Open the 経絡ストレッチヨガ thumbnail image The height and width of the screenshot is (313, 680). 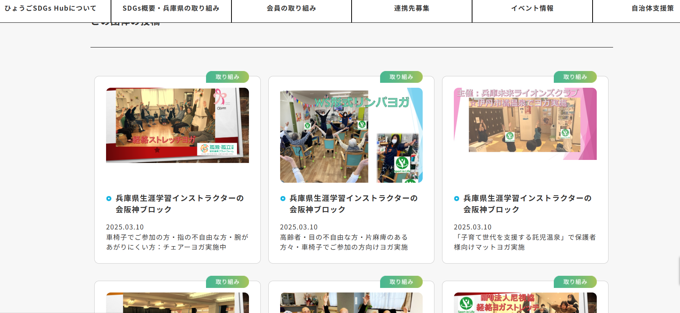[177, 125]
